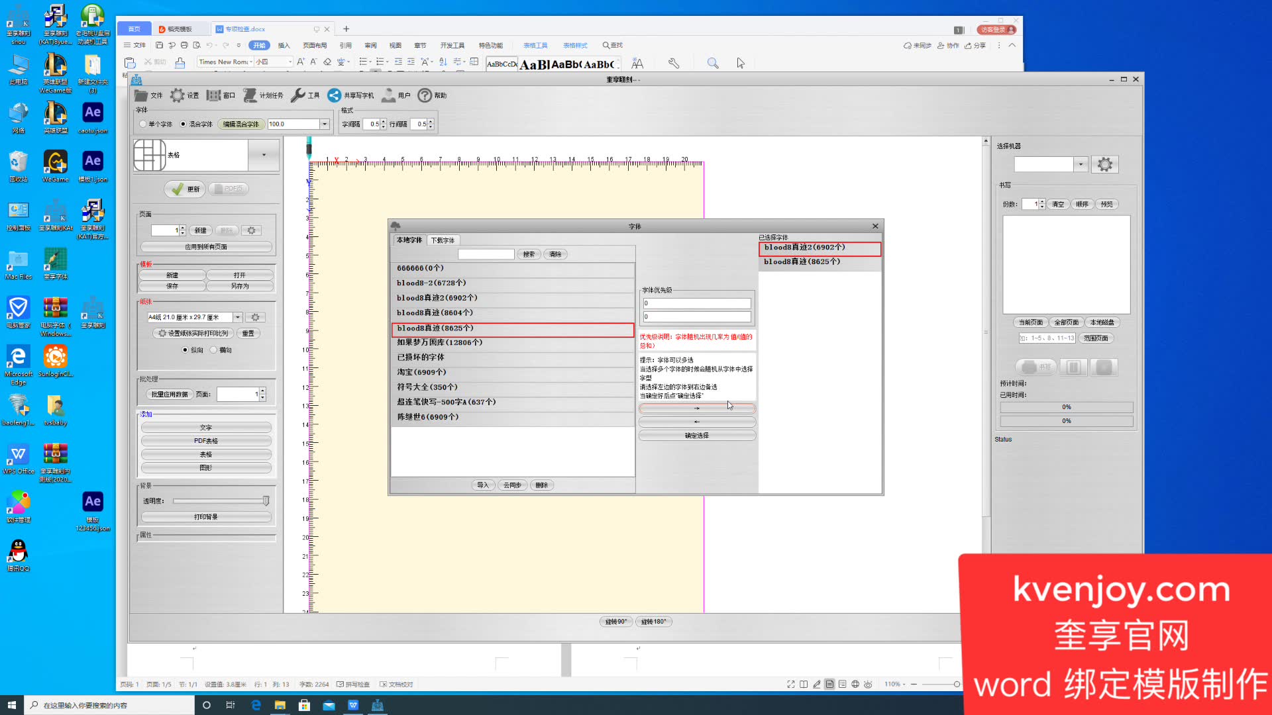The height and width of the screenshot is (715, 1272).
Task: Select 淘宝(6909个) in the local font list
Action: coord(421,372)
